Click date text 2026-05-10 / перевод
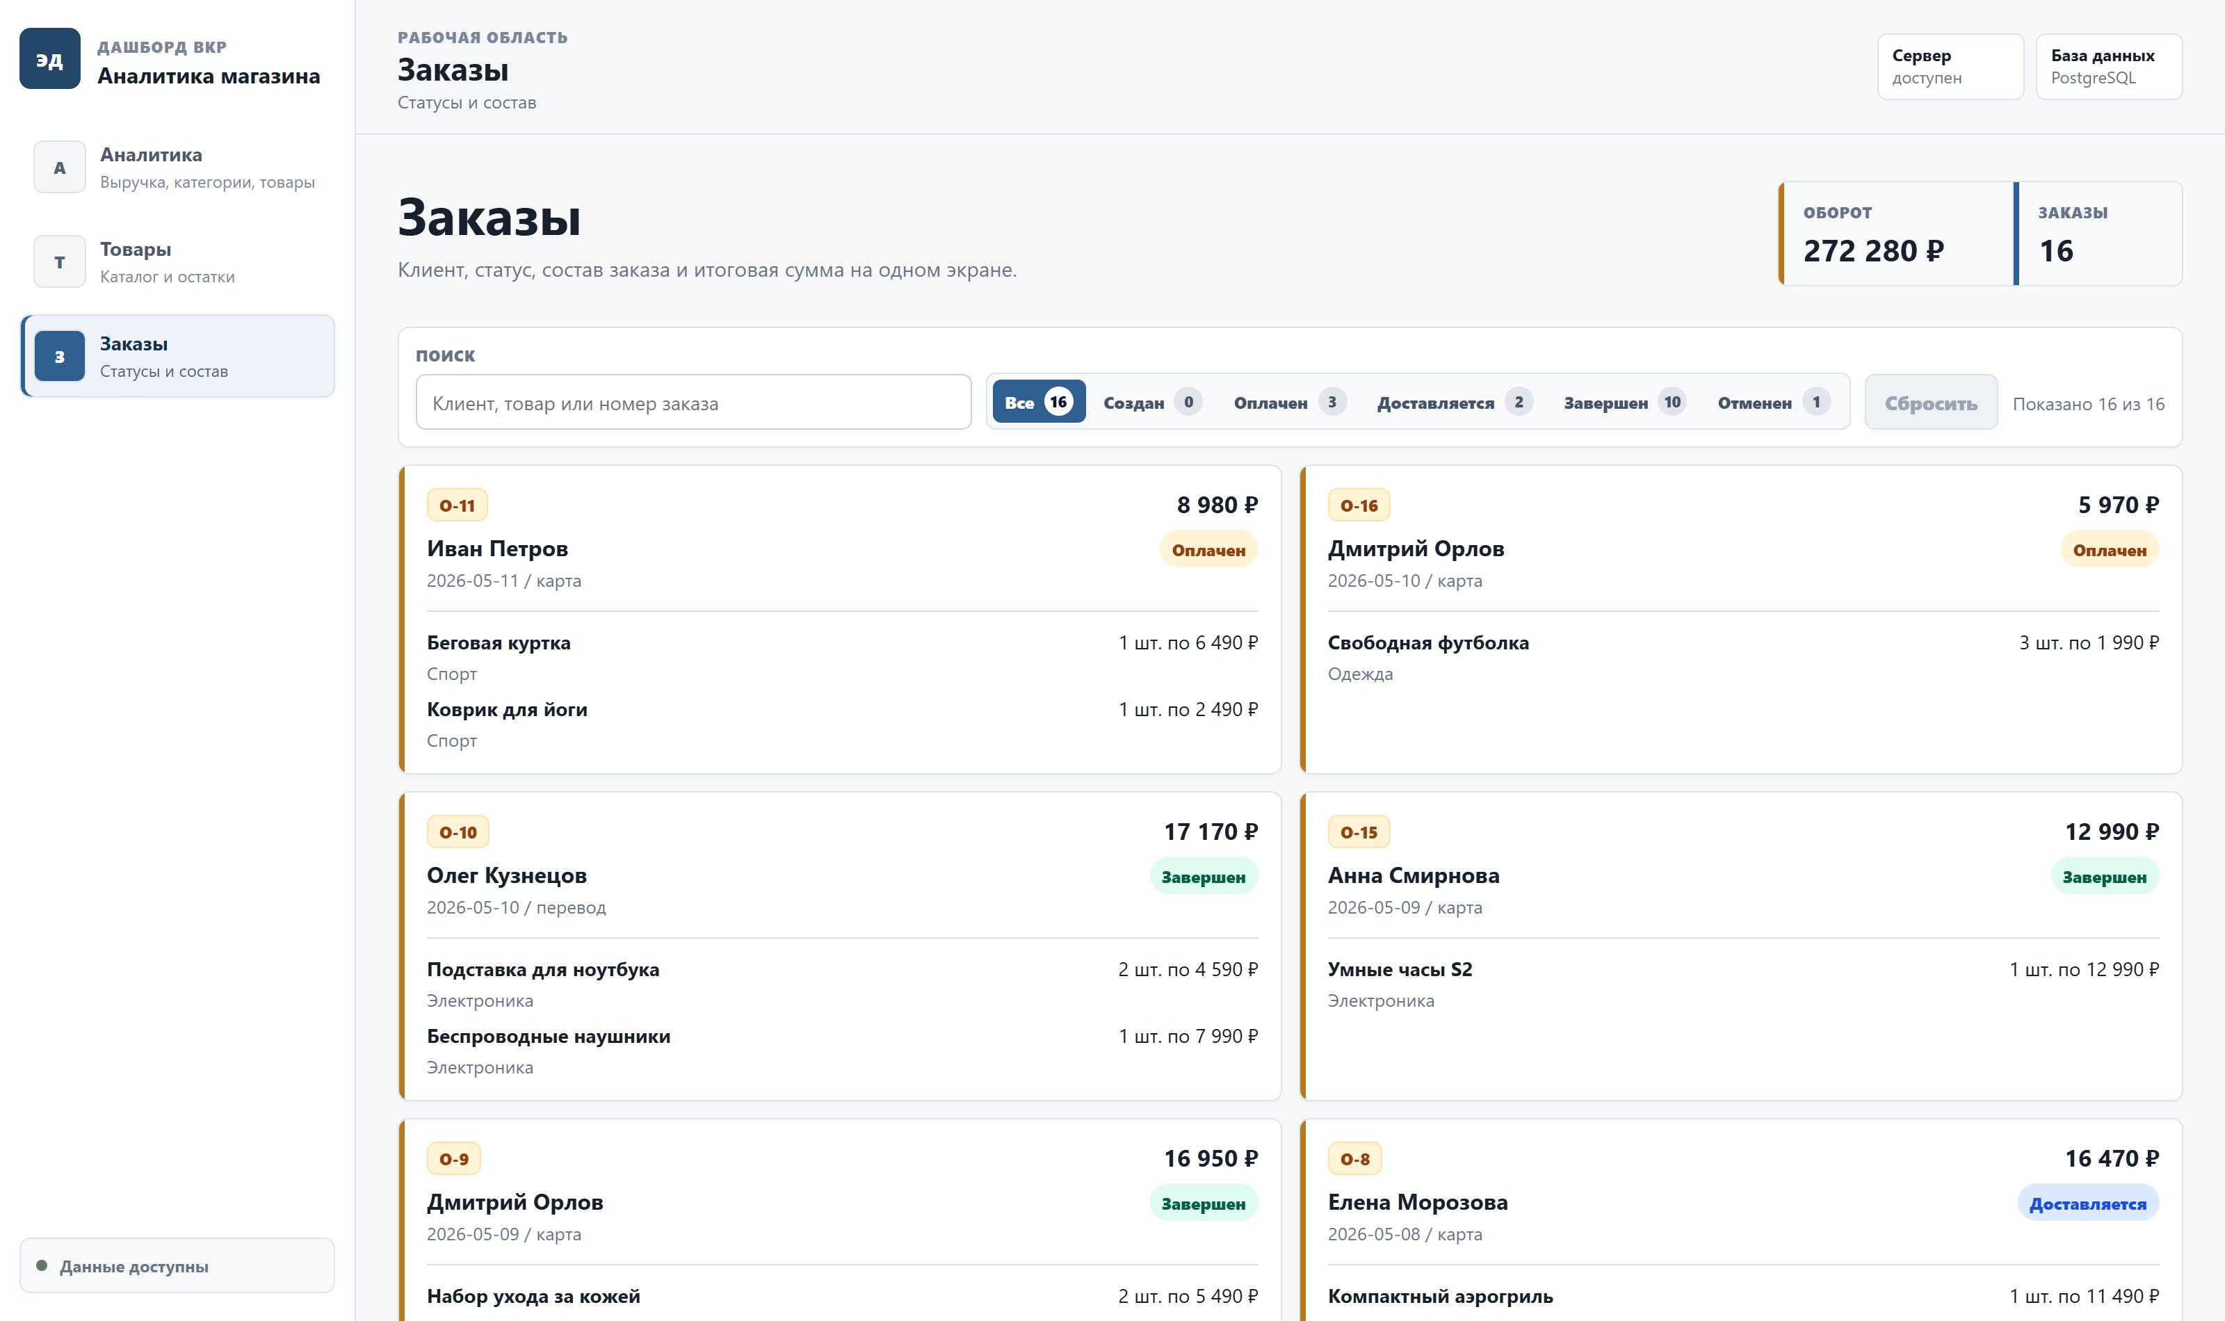This screenshot has height=1321, width=2225. [516, 907]
